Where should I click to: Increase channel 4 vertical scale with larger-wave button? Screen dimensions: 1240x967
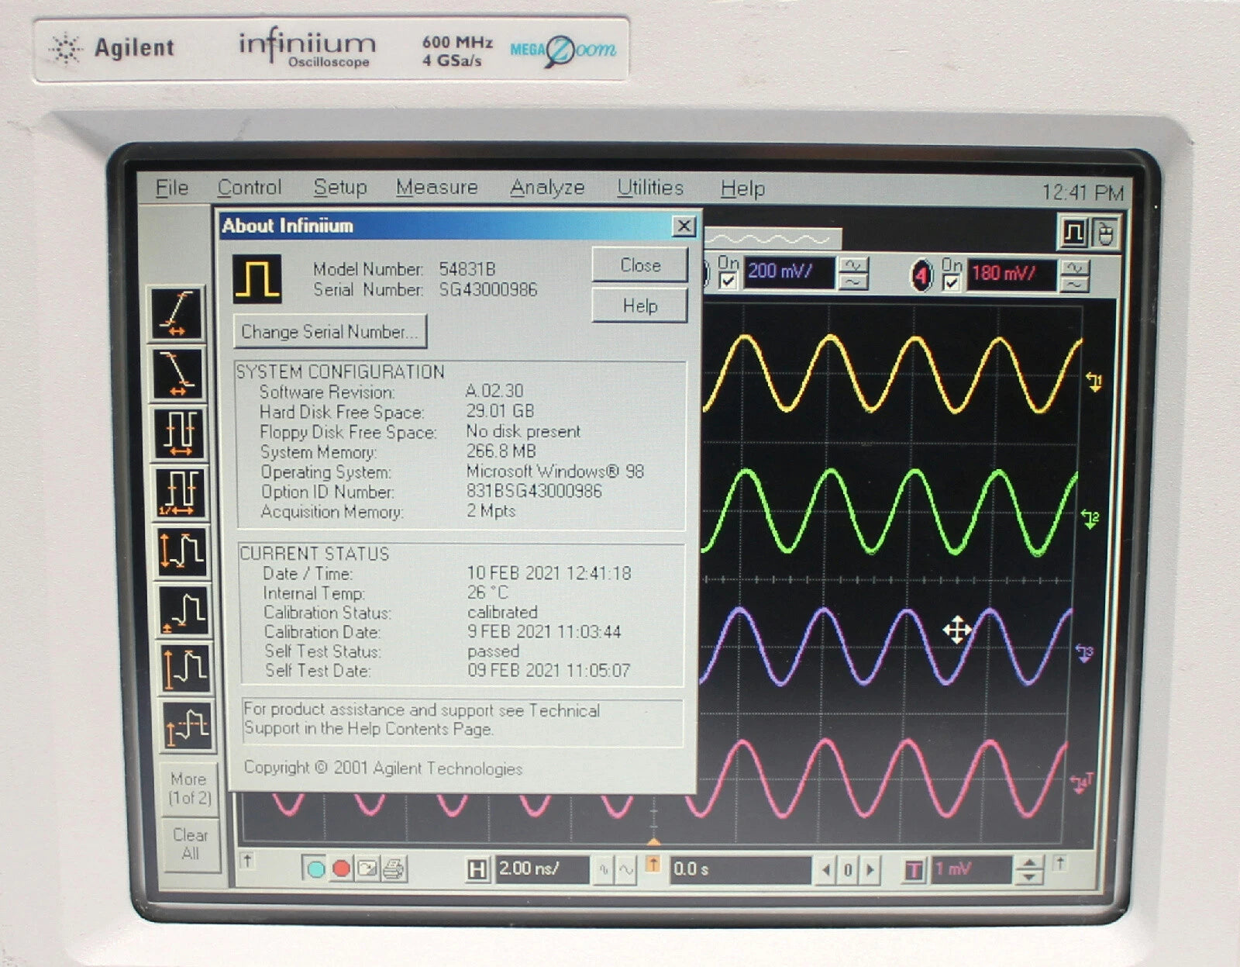coord(1076,268)
